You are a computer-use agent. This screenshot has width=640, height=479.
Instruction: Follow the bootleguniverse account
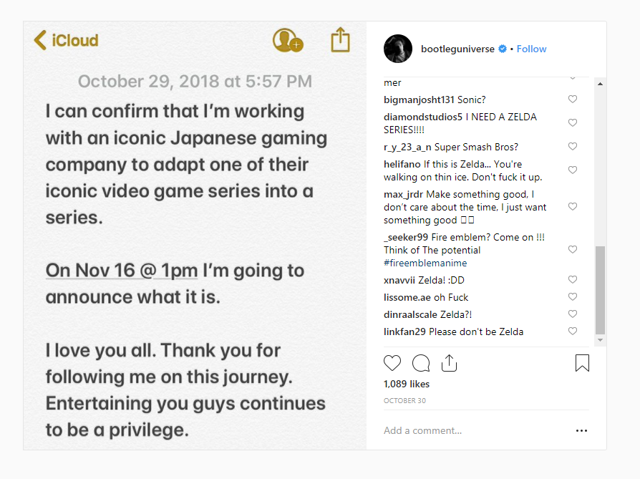coord(532,49)
